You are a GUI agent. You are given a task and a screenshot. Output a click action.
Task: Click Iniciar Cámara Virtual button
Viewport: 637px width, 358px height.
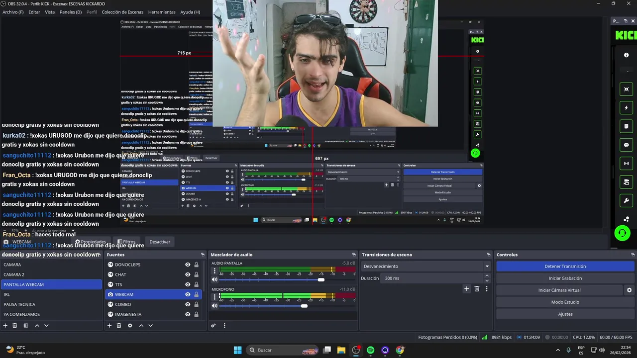(559, 290)
